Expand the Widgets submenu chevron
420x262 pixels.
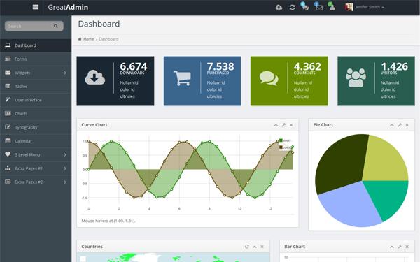click(65, 73)
